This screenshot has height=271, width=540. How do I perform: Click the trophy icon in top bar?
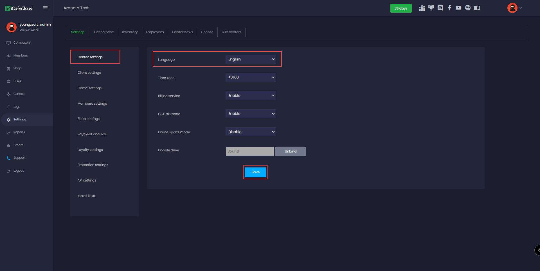click(x=431, y=8)
